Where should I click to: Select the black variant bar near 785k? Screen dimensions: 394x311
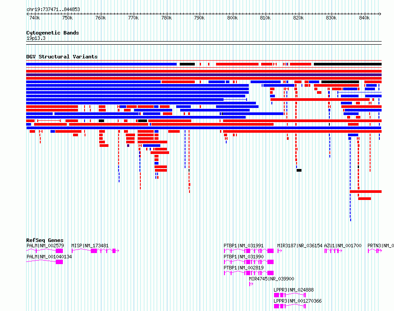[x=187, y=64]
